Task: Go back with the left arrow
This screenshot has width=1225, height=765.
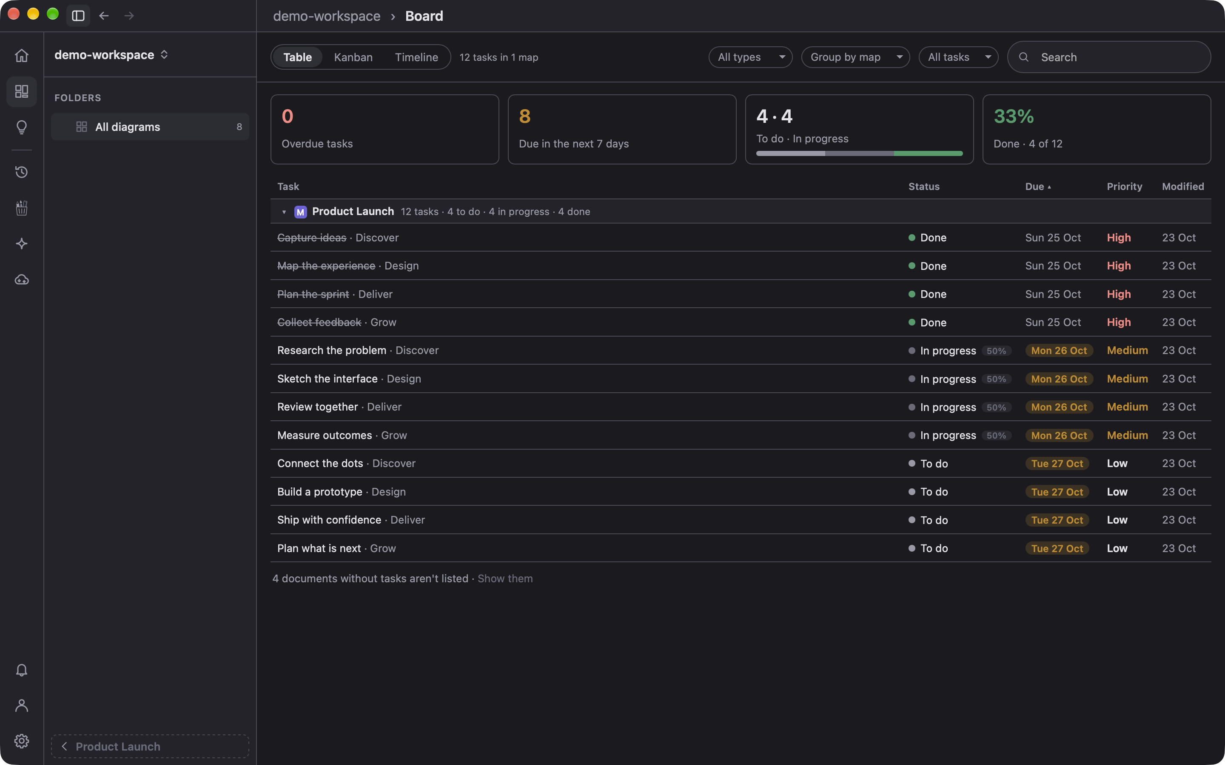Action: pos(104,16)
